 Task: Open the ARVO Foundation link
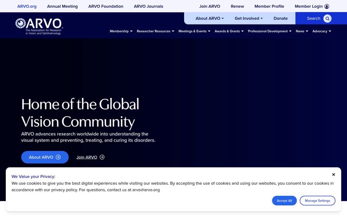tap(106, 6)
